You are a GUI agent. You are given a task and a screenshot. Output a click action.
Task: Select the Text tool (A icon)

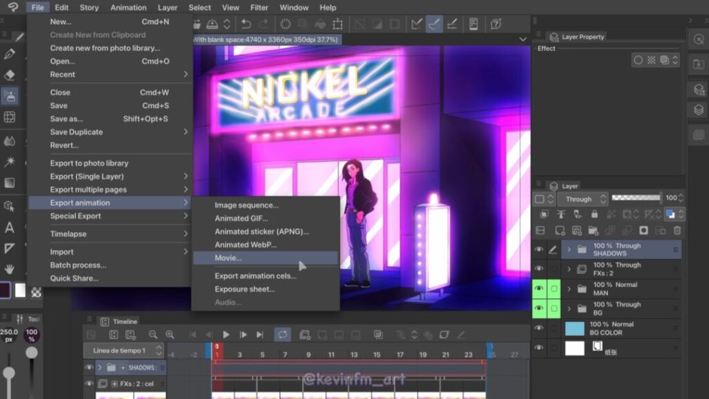tap(10, 227)
